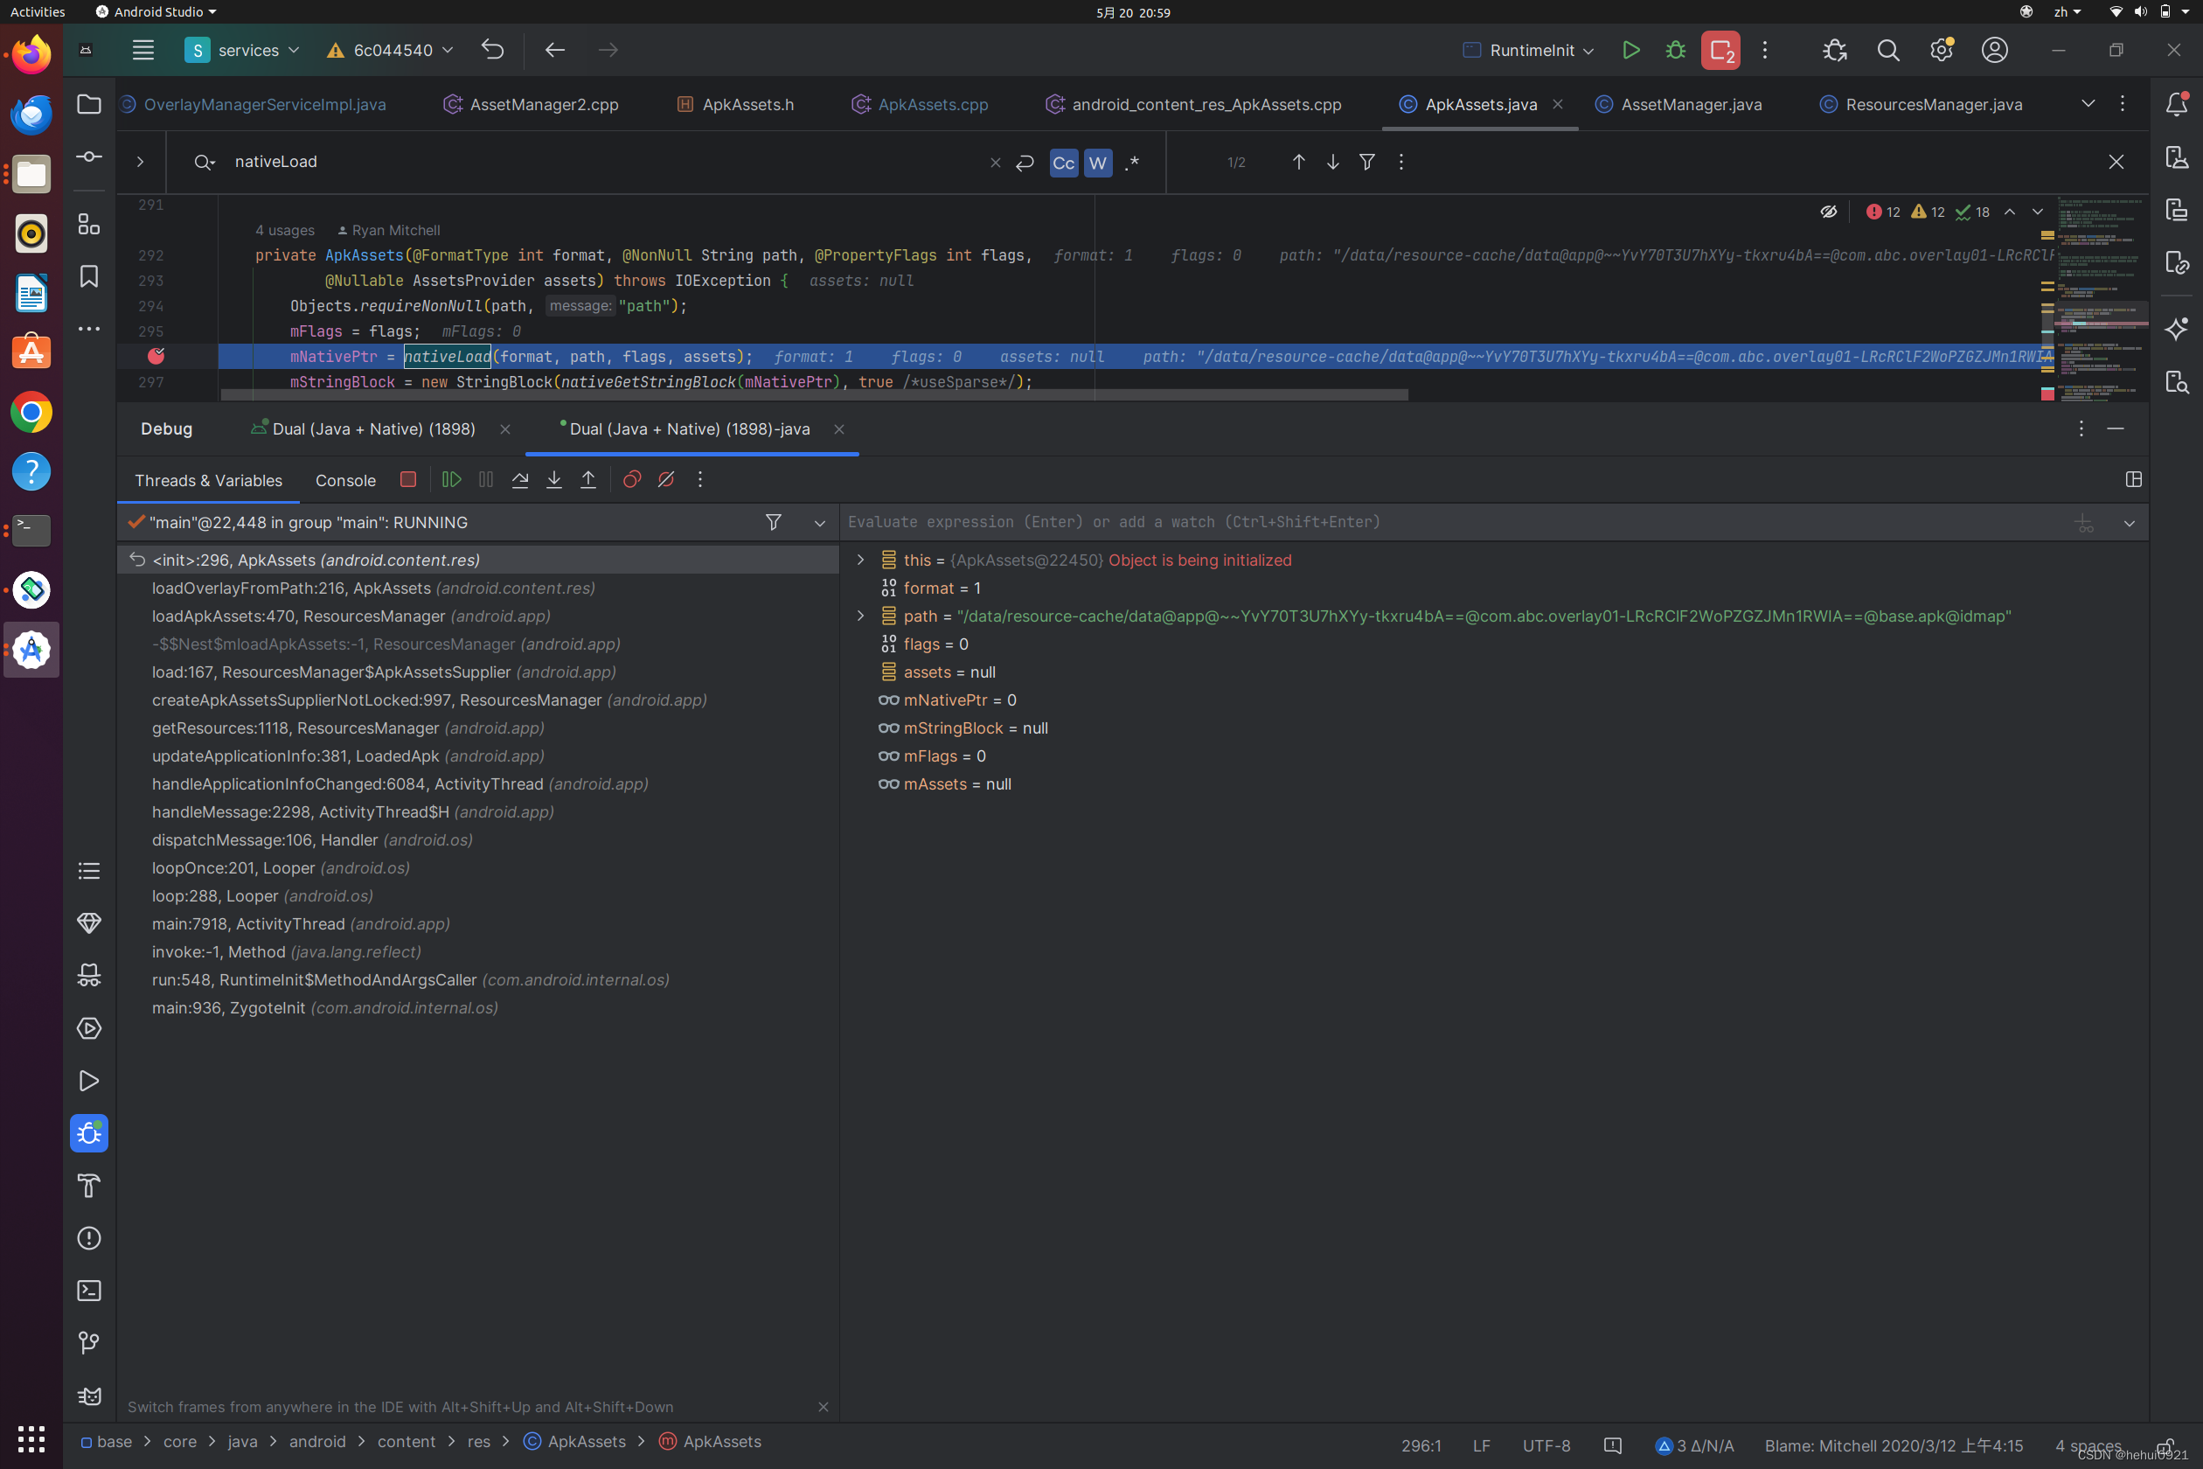Screen dimensions: 2203x1469
Task: Open services project dropdown
Action: tap(243, 50)
